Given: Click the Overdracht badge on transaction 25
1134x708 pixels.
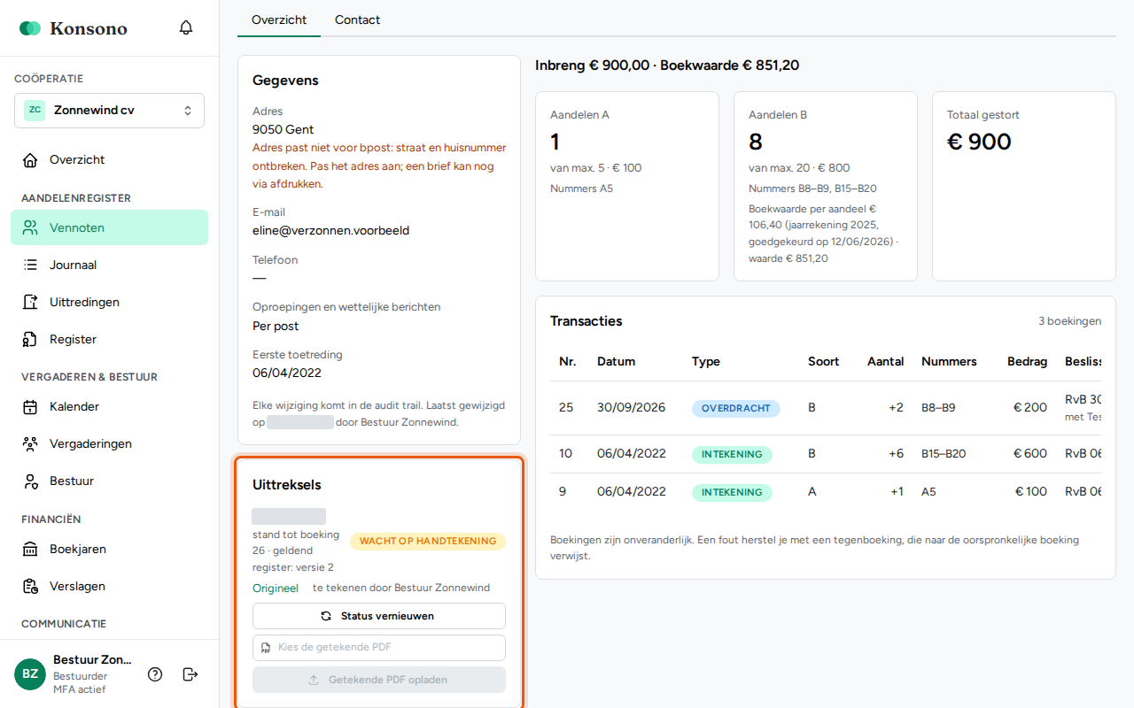Looking at the screenshot, I should pyautogui.click(x=736, y=409).
